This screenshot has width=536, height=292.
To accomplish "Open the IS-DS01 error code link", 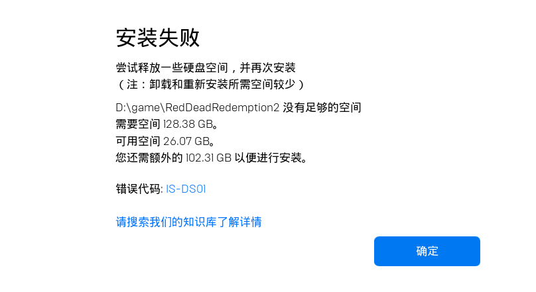I will [186, 189].
